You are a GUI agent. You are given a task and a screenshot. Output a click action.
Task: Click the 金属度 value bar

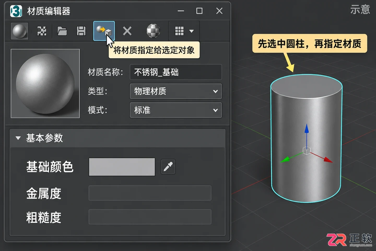pos(150,193)
